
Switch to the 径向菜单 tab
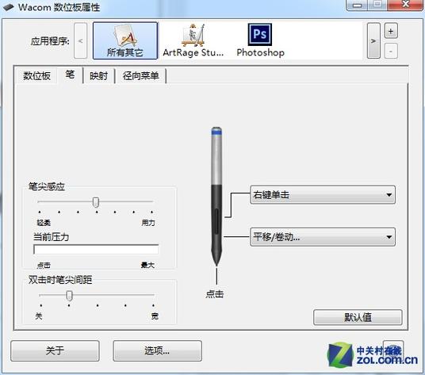[140, 76]
